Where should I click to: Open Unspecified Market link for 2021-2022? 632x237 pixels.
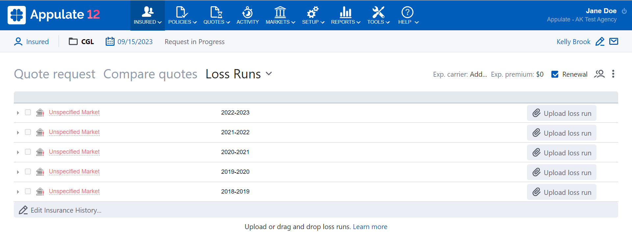74,132
